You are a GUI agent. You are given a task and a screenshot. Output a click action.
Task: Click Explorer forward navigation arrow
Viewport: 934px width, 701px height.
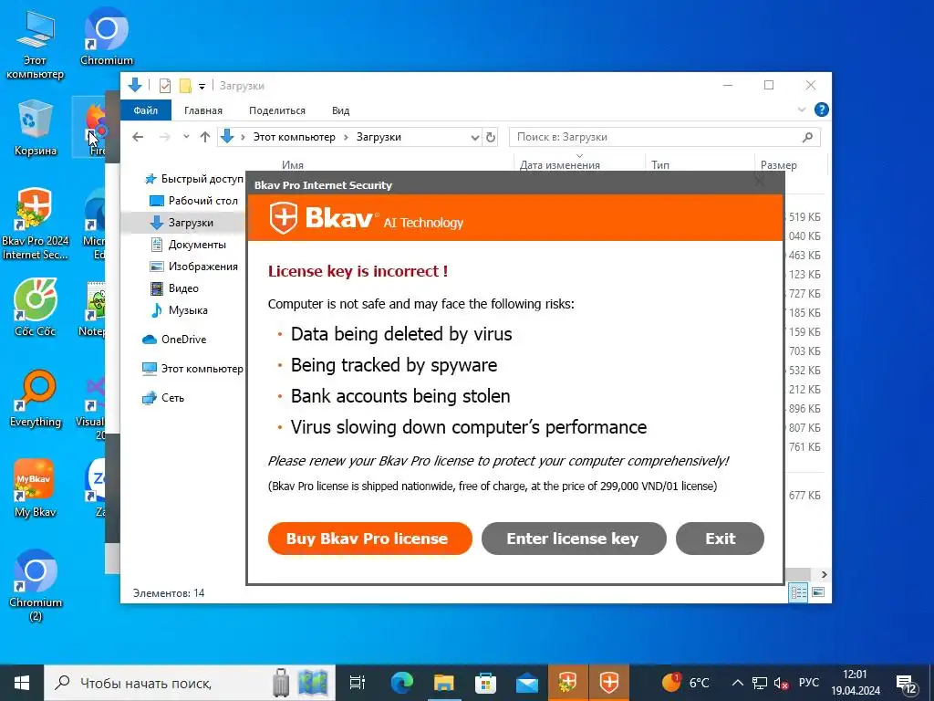click(x=164, y=137)
